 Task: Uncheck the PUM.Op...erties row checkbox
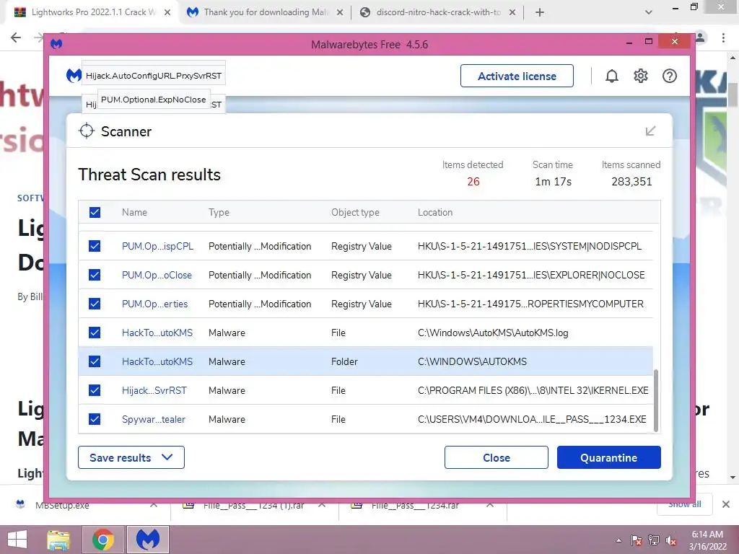pos(95,304)
